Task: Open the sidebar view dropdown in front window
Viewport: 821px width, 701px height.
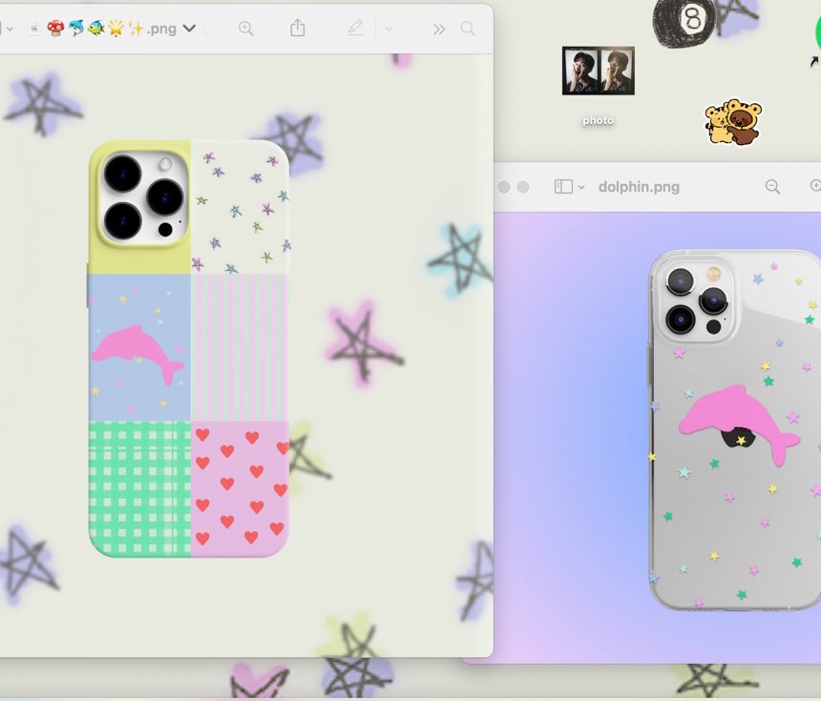Action: (x=9, y=29)
